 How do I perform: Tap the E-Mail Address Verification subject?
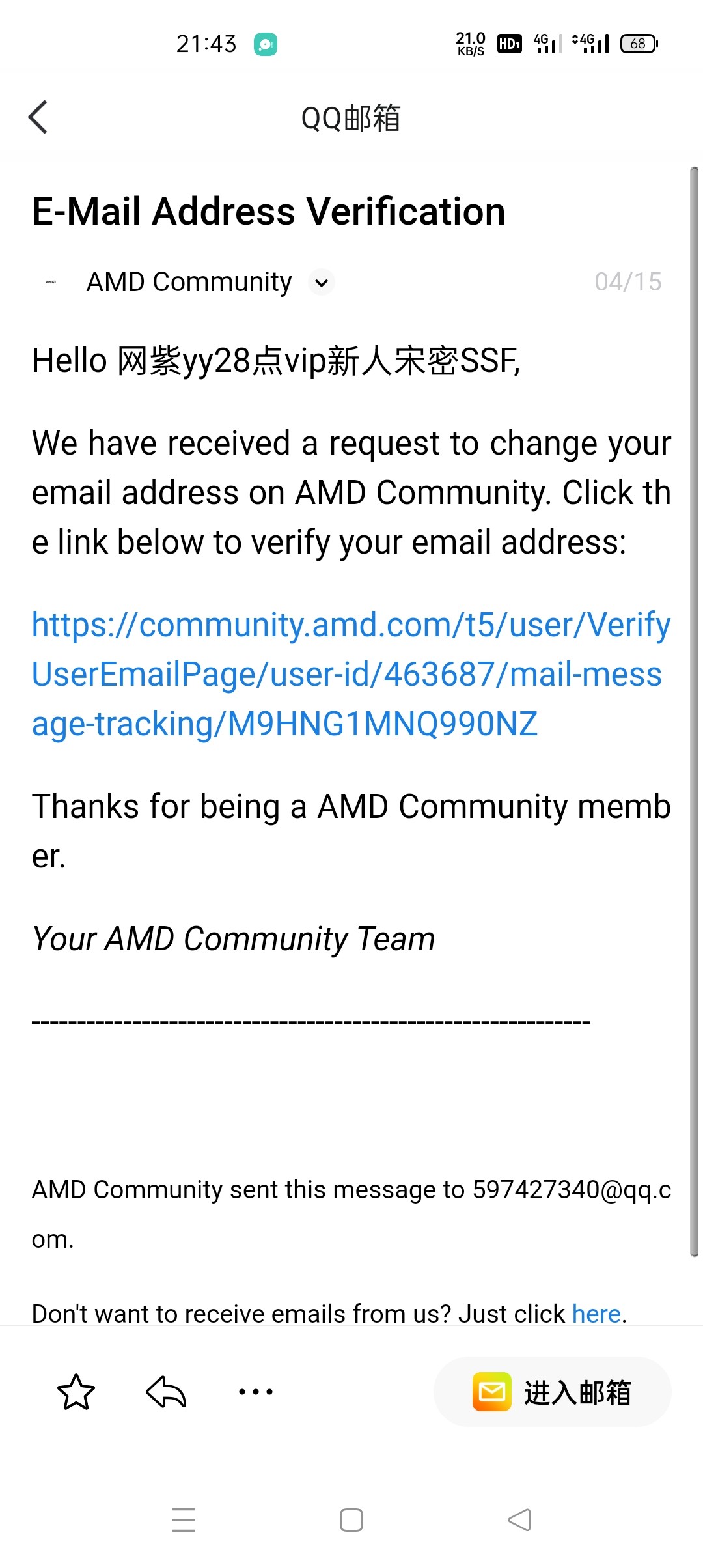coord(269,212)
